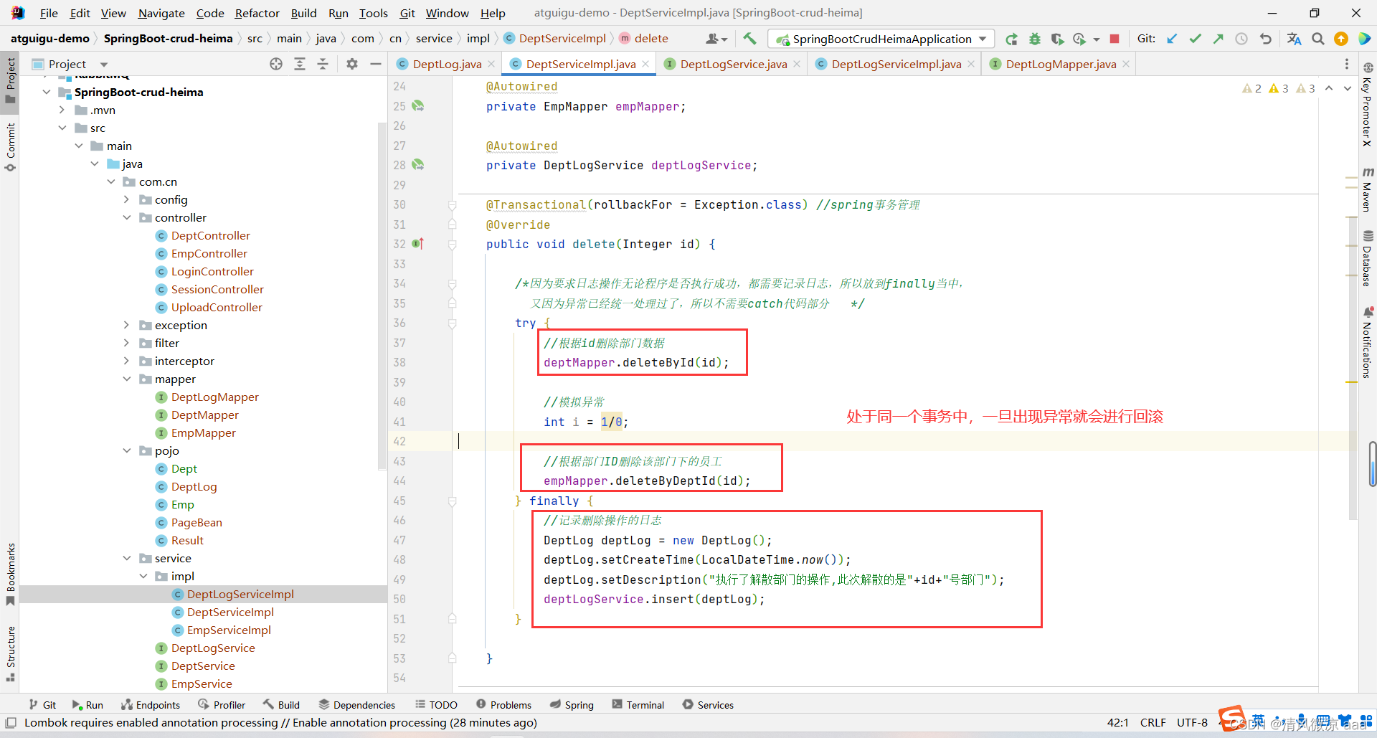Viewport: 1377px width, 738px height.
Task: Open the Commit side panel
Action: pyautogui.click(x=11, y=147)
